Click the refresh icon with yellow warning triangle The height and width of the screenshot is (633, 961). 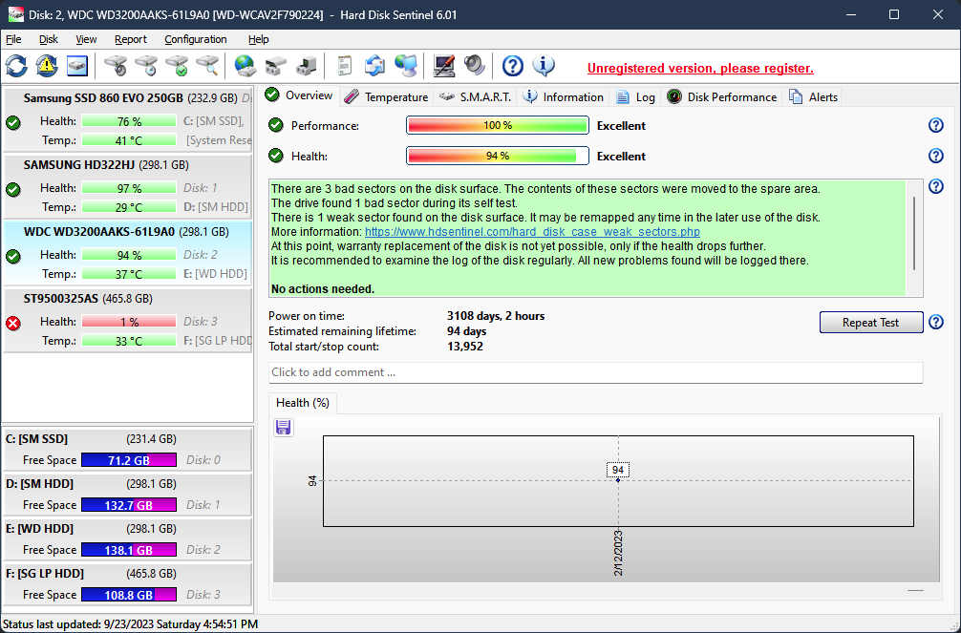tap(47, 66)
